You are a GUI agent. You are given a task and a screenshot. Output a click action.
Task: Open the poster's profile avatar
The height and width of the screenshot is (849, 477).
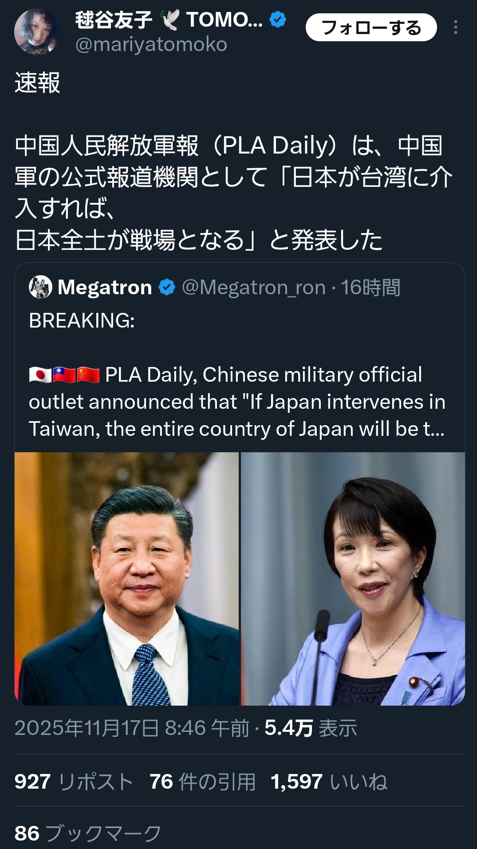[37, 32]
